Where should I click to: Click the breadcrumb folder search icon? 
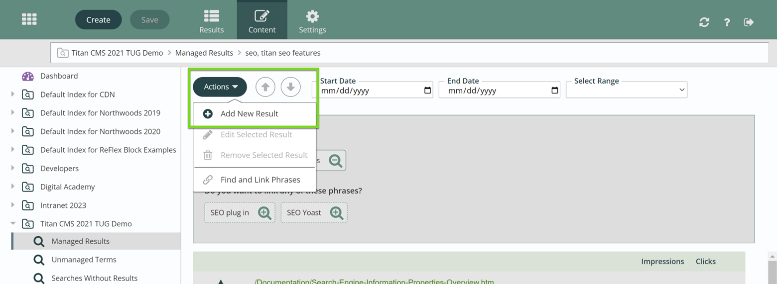tap(63, 53)
